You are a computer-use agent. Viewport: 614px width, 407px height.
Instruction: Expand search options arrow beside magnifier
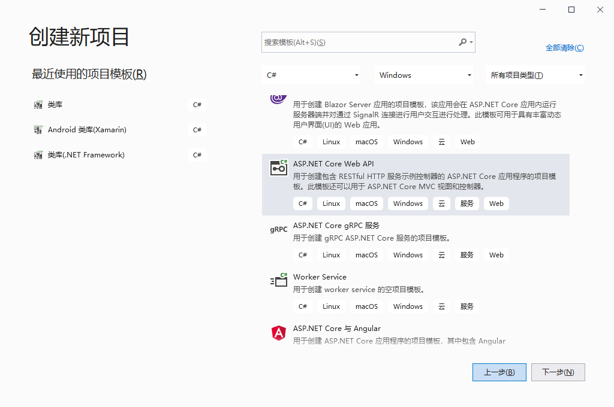[x=471, y=42]
